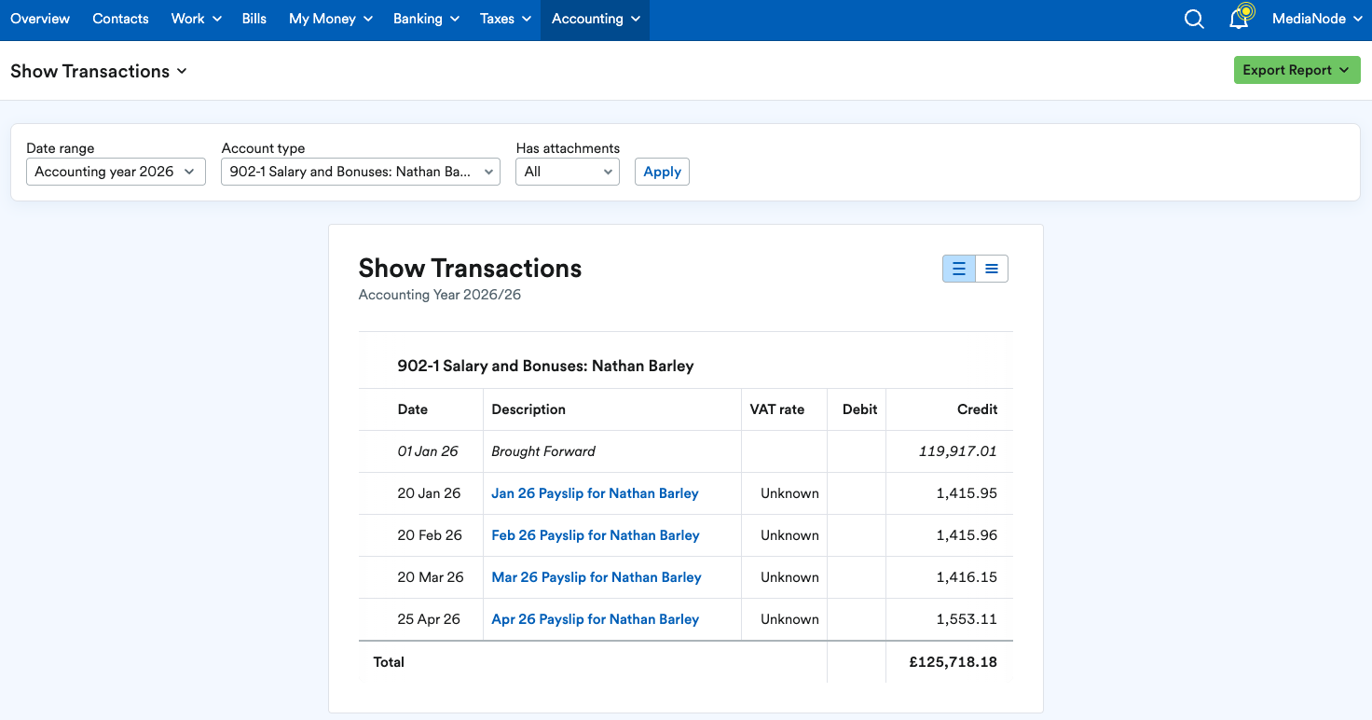Click the credit amount 1,553.11
The image size is (1372, 720).
(x=967, y=619)
